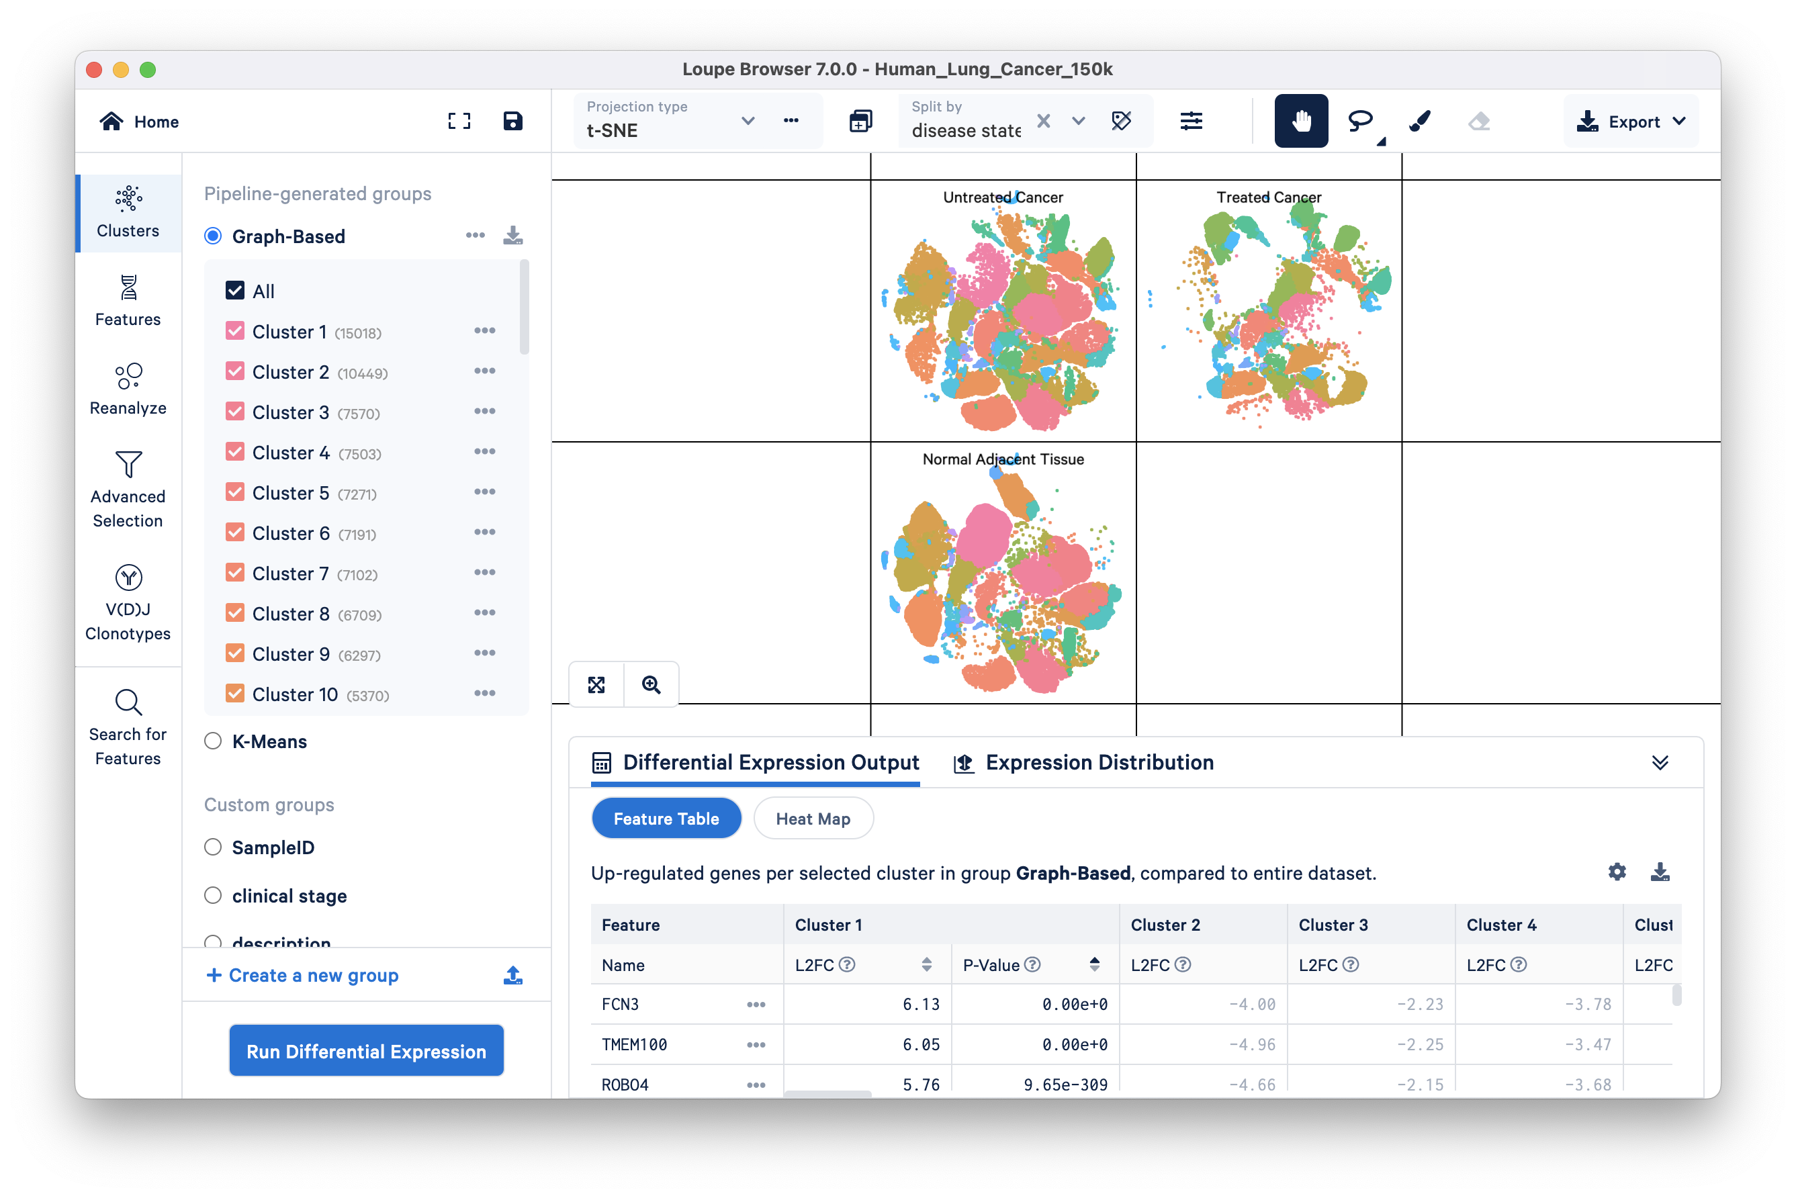Uncheck the Cluster 3 checkbox
This screenshot has height=1198, width=1796.
click(234, 412)
